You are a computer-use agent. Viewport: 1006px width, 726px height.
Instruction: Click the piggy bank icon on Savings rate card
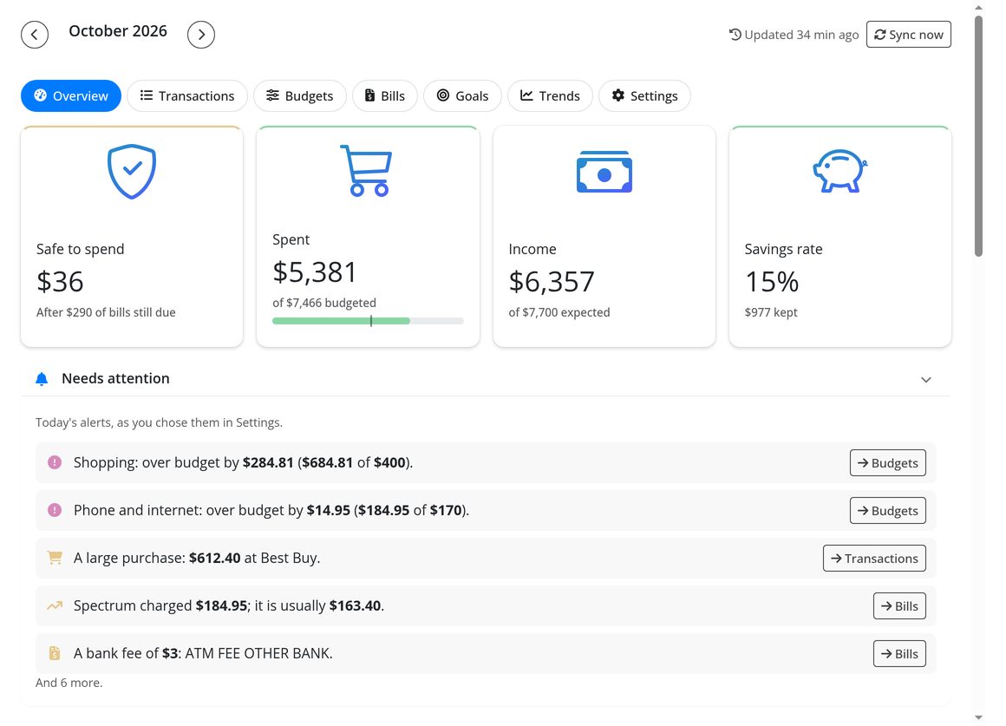839,172
